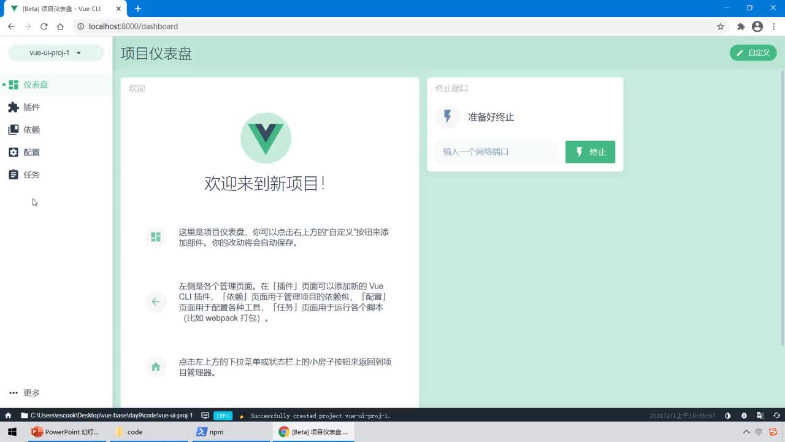785x442 pixels.
Task: Click the project folder path in status bar
Action: pyautogui.click(x=107, y=416)
